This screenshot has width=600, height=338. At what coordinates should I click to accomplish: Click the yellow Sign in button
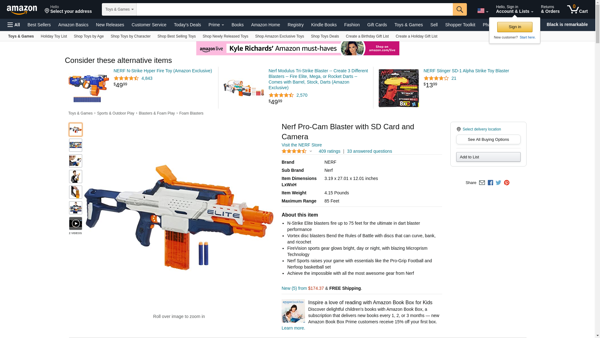tap(515, 27)
